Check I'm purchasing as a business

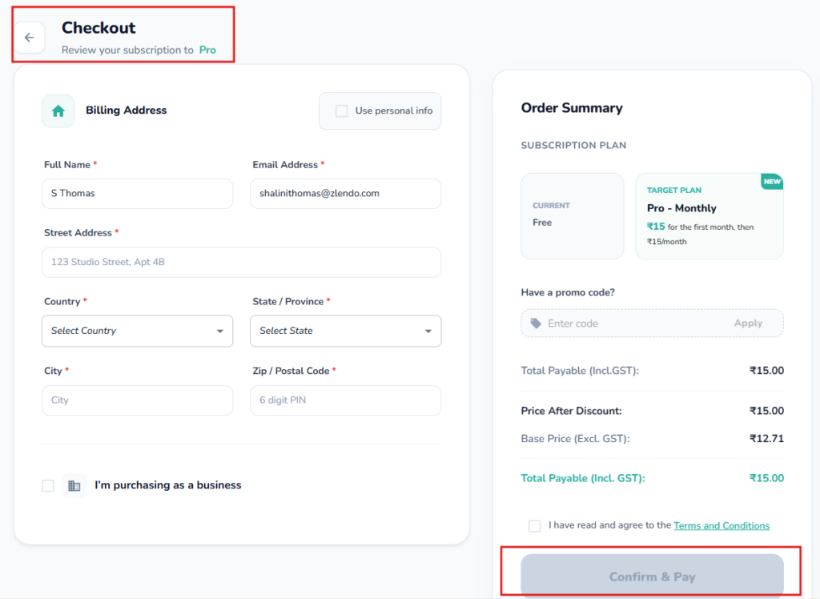(x=48, y=485)
